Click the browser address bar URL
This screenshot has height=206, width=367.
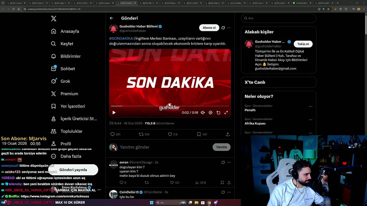pyautogui.click(x=54, y=9)
